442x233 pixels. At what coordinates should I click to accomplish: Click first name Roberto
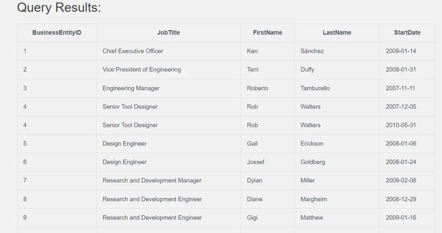(x=257, y=88)
